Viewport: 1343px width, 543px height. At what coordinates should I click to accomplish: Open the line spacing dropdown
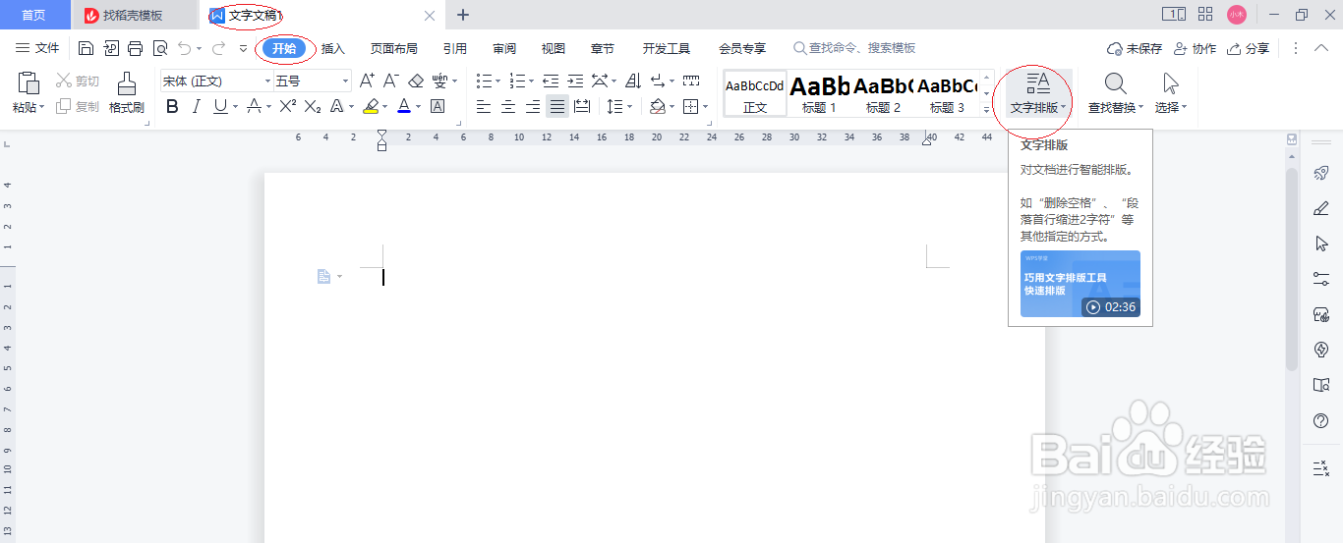point(630,106)
